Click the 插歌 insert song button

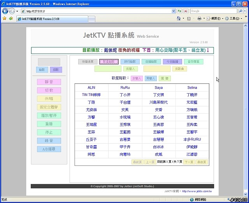click(x=56, y=70)
